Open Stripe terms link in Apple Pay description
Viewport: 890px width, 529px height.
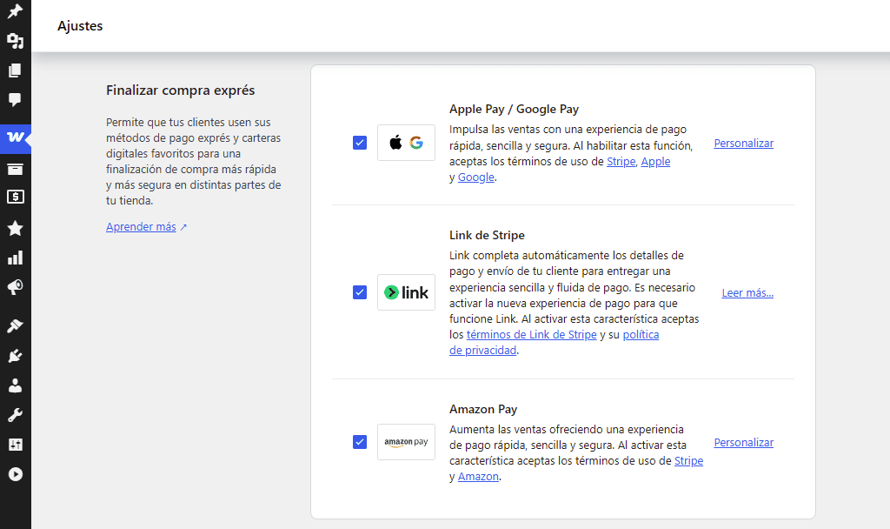point(621,161)
